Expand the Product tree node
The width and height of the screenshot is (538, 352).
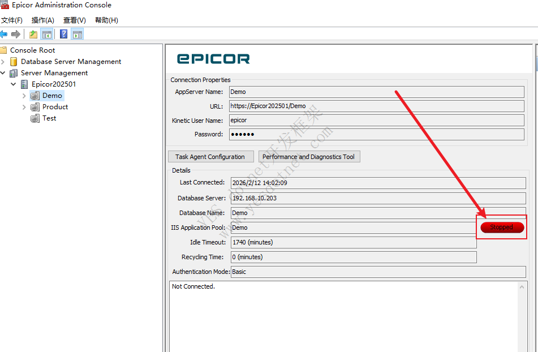24,106
